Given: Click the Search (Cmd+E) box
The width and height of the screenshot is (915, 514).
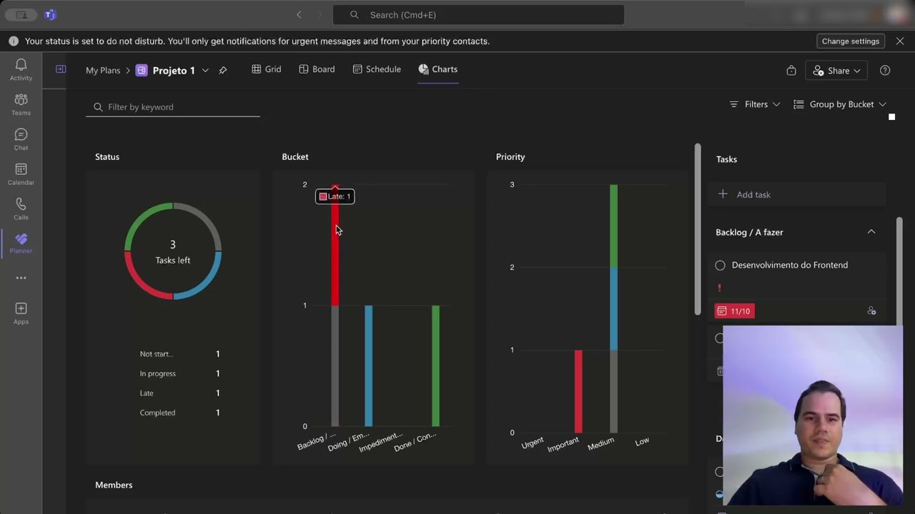Looking at the screenshot, I should tap(478, 14).
